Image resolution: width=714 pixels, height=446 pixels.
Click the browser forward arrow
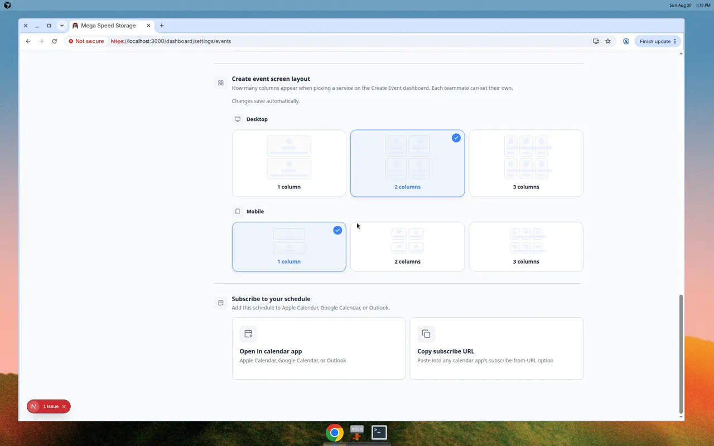pos(41,41)
